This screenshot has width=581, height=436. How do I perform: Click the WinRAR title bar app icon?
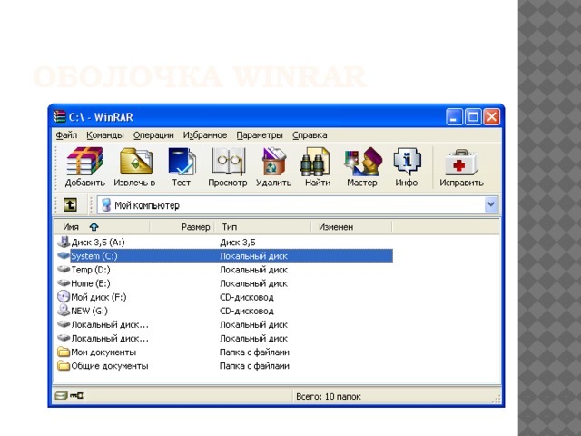(x=59, y=116)
